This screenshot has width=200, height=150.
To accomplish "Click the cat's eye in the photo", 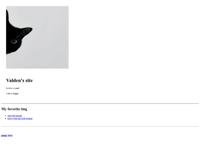I will pyautogui.click(x=14, y=41).
